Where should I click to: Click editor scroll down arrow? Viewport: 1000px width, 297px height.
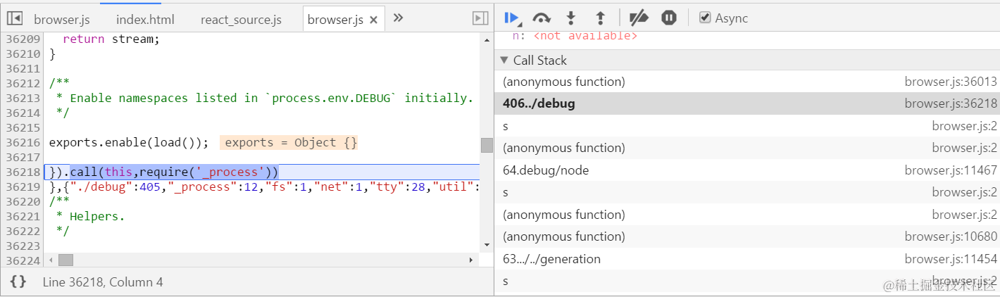pos(487,246)
